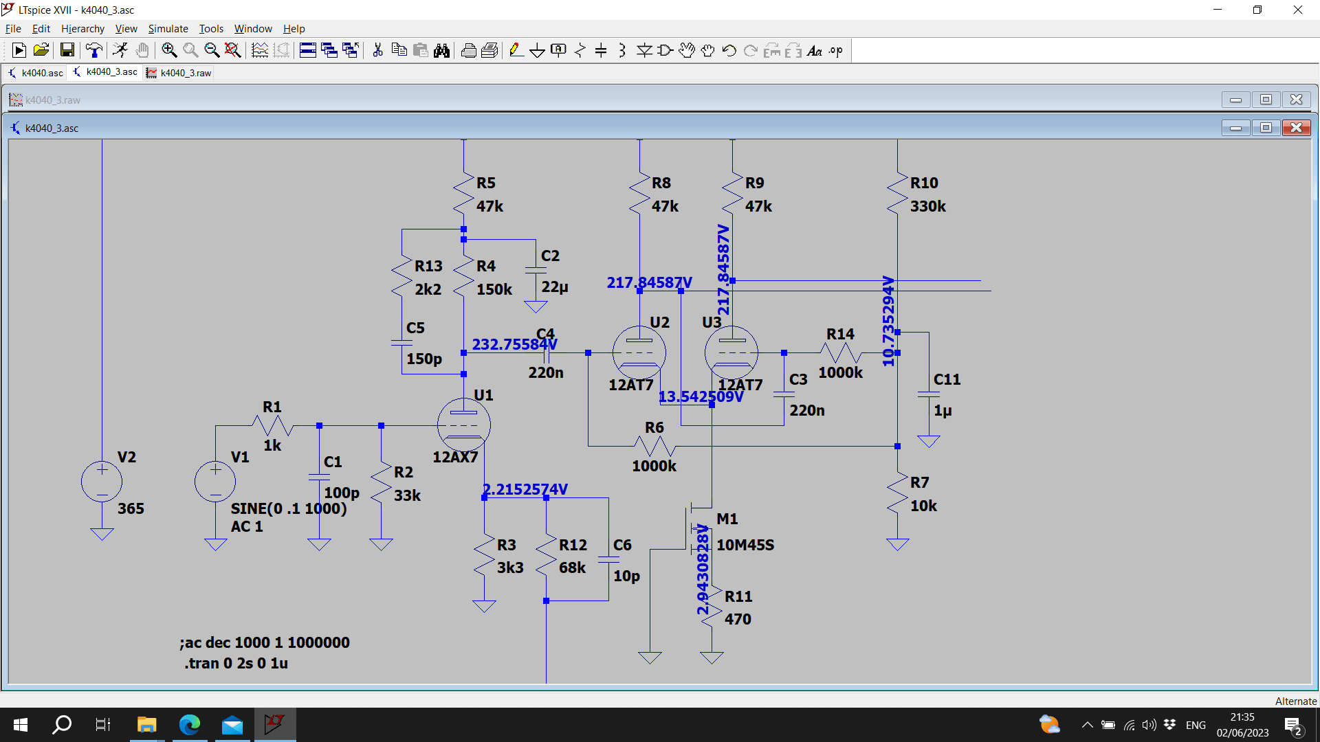Launch Microsoft Edge from the taskbar
1320x742 pixels.
click(x=190, y=725)
